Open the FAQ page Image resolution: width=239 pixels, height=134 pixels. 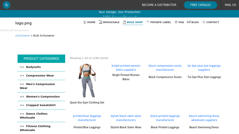tap(181, 22)
